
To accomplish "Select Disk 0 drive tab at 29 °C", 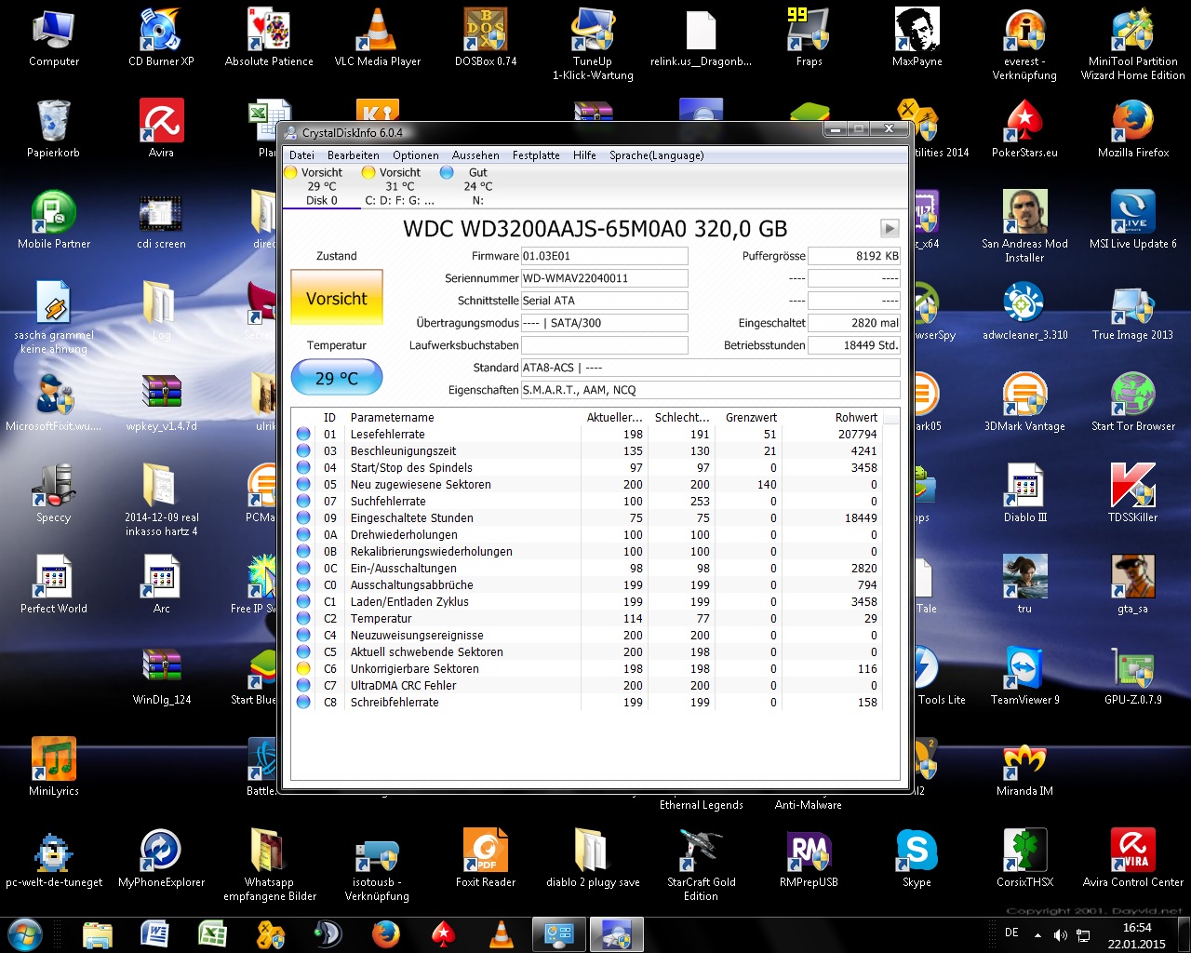I will (x=321, y=186).
